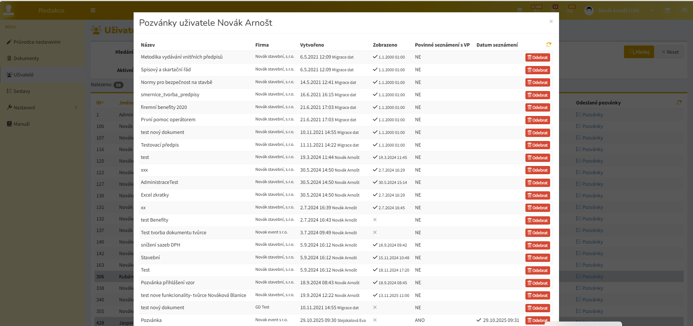Remove invitation Metodika vydávání vnitřních předpisů
This screenshot has height=326, width=693.
(x=537, y=57)
